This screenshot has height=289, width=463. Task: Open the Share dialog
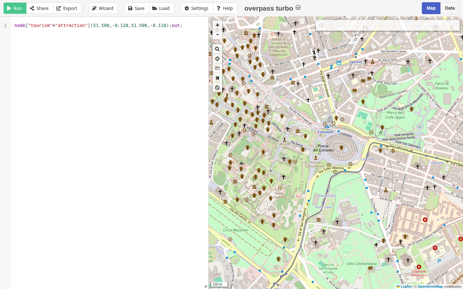click(40, 8)
